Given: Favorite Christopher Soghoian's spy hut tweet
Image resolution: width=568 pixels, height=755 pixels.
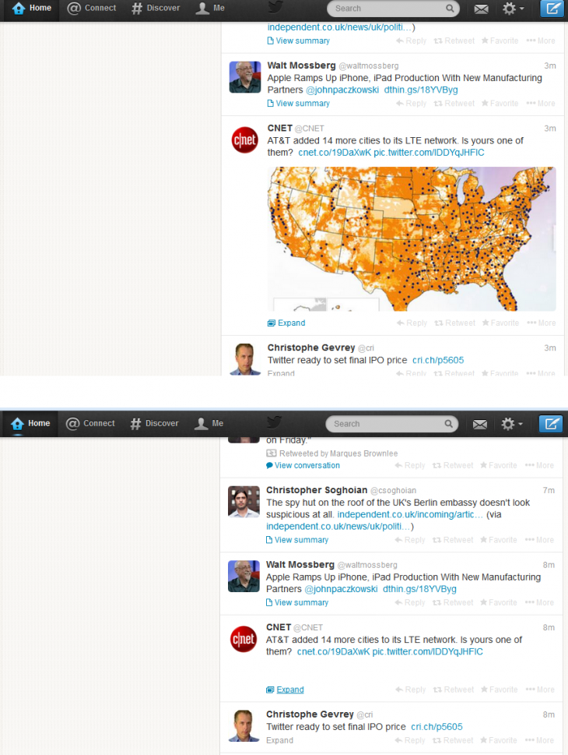Looking at the screenshot, I should 499,540.
